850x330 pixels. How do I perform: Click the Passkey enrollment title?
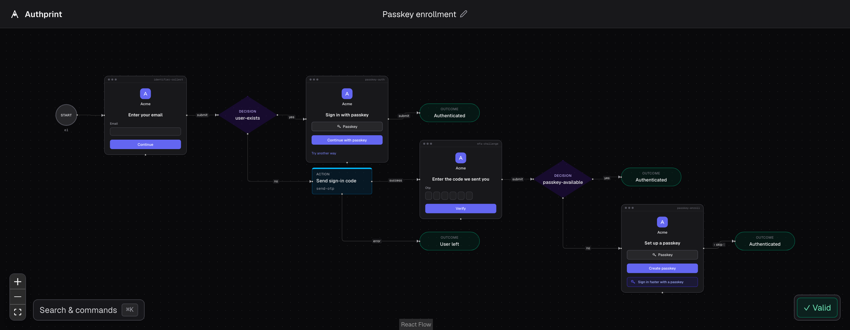click(x=419, y=14)
